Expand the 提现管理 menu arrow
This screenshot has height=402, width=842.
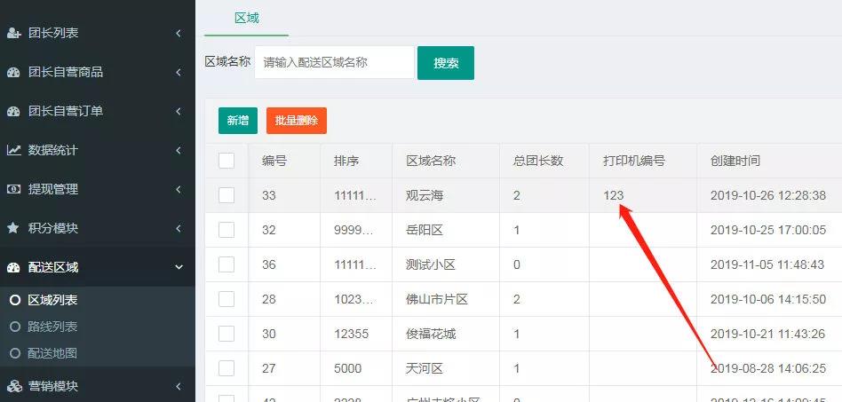tap(179, 189)
